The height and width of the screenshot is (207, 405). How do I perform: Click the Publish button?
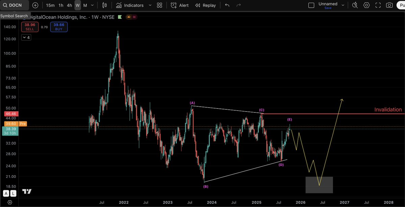point(401,5)
